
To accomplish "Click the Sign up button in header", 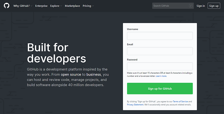I will (x=214, y=6).
